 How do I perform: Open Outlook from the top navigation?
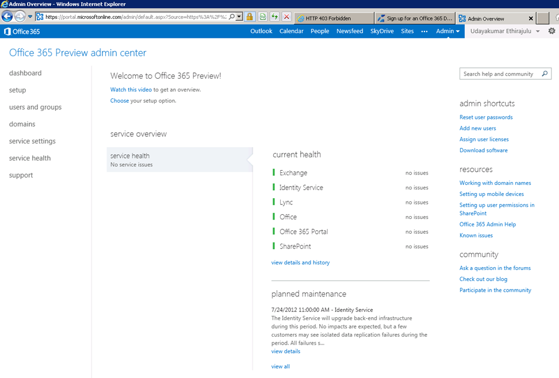coord(261,31)
